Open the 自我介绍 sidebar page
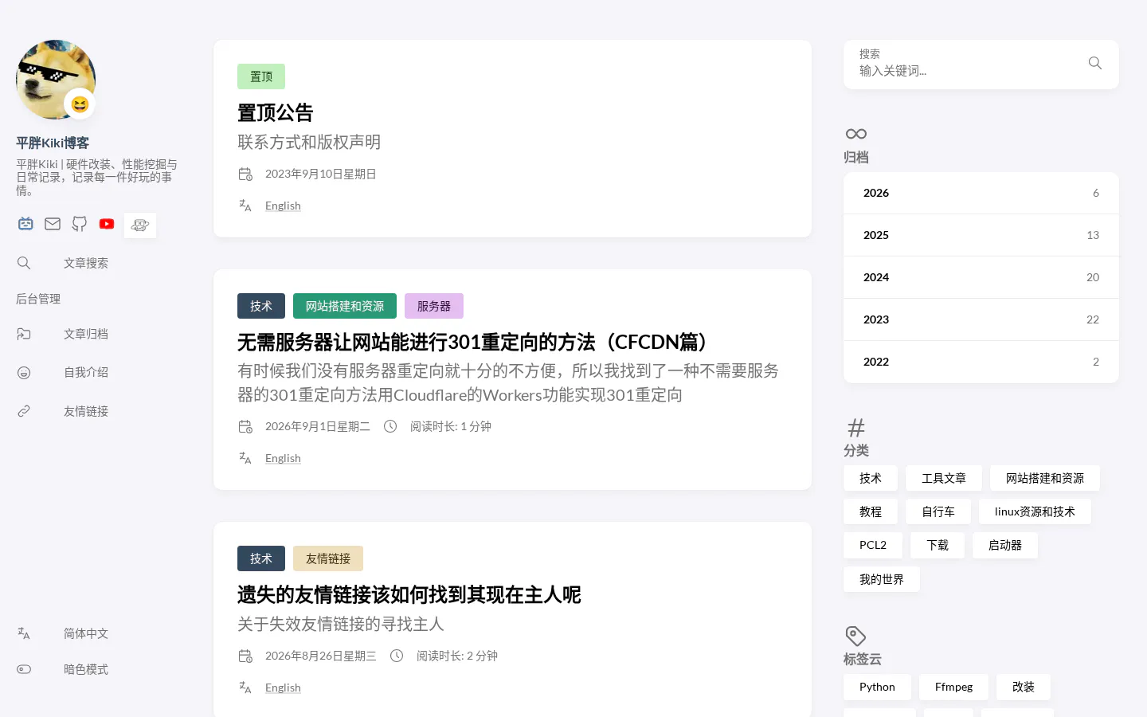Image resolution: width=1147 pixels, height=717 pixels. point(86,372)
